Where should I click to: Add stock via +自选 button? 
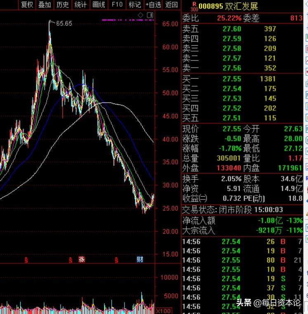(x=153, y=5)
